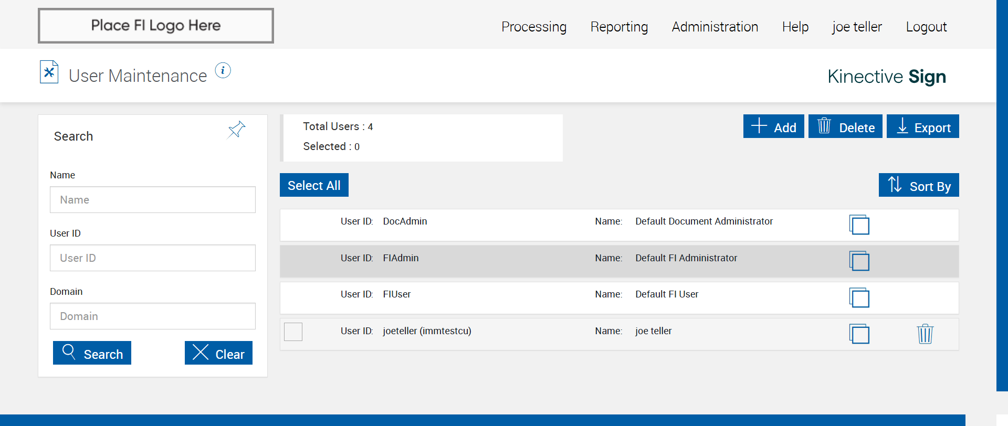Copy the FIUser user entry
The width and height of the screenshot is (1008, 426).
click(859, 298)
